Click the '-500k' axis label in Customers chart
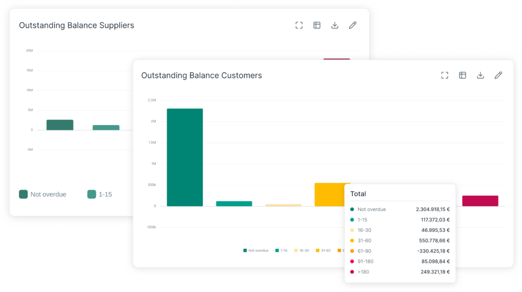The image size is (522, 292). point(151,227)
